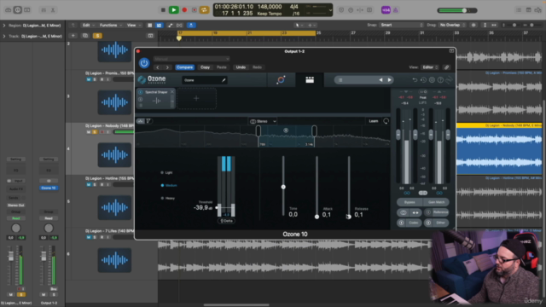Open the Functions menu in tracks area
The width and height of the screenshot is (546, 307).
click(x=111, y=25)
